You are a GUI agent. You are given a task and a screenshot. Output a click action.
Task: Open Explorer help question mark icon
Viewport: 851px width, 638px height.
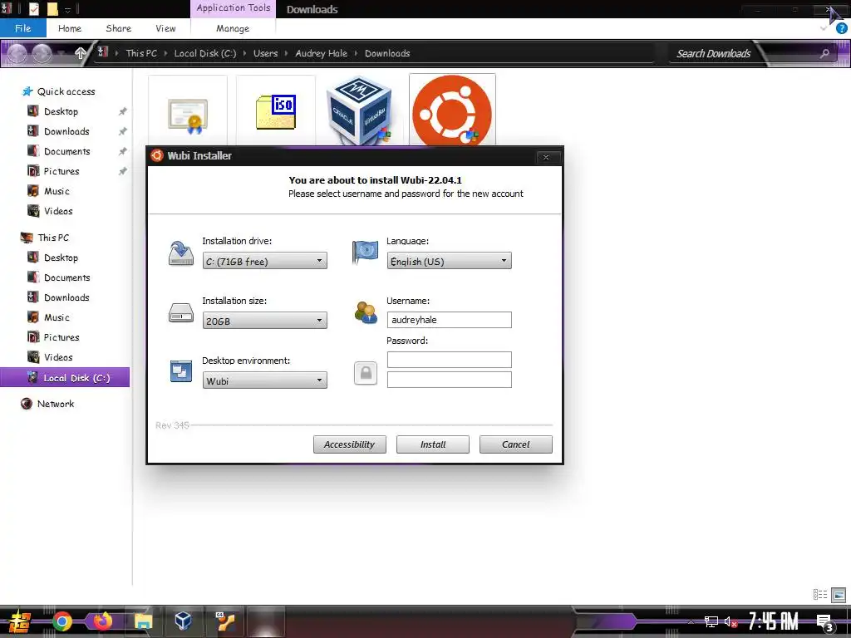(x=842, y=28)
